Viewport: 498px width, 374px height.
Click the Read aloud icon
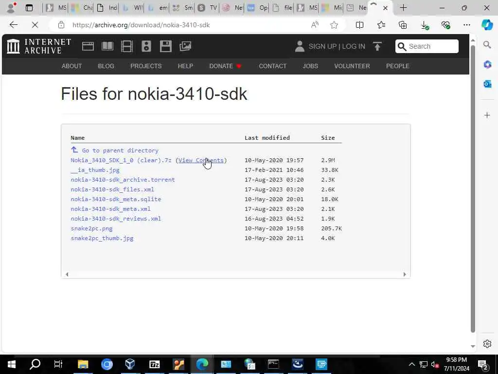click(315, 25)
